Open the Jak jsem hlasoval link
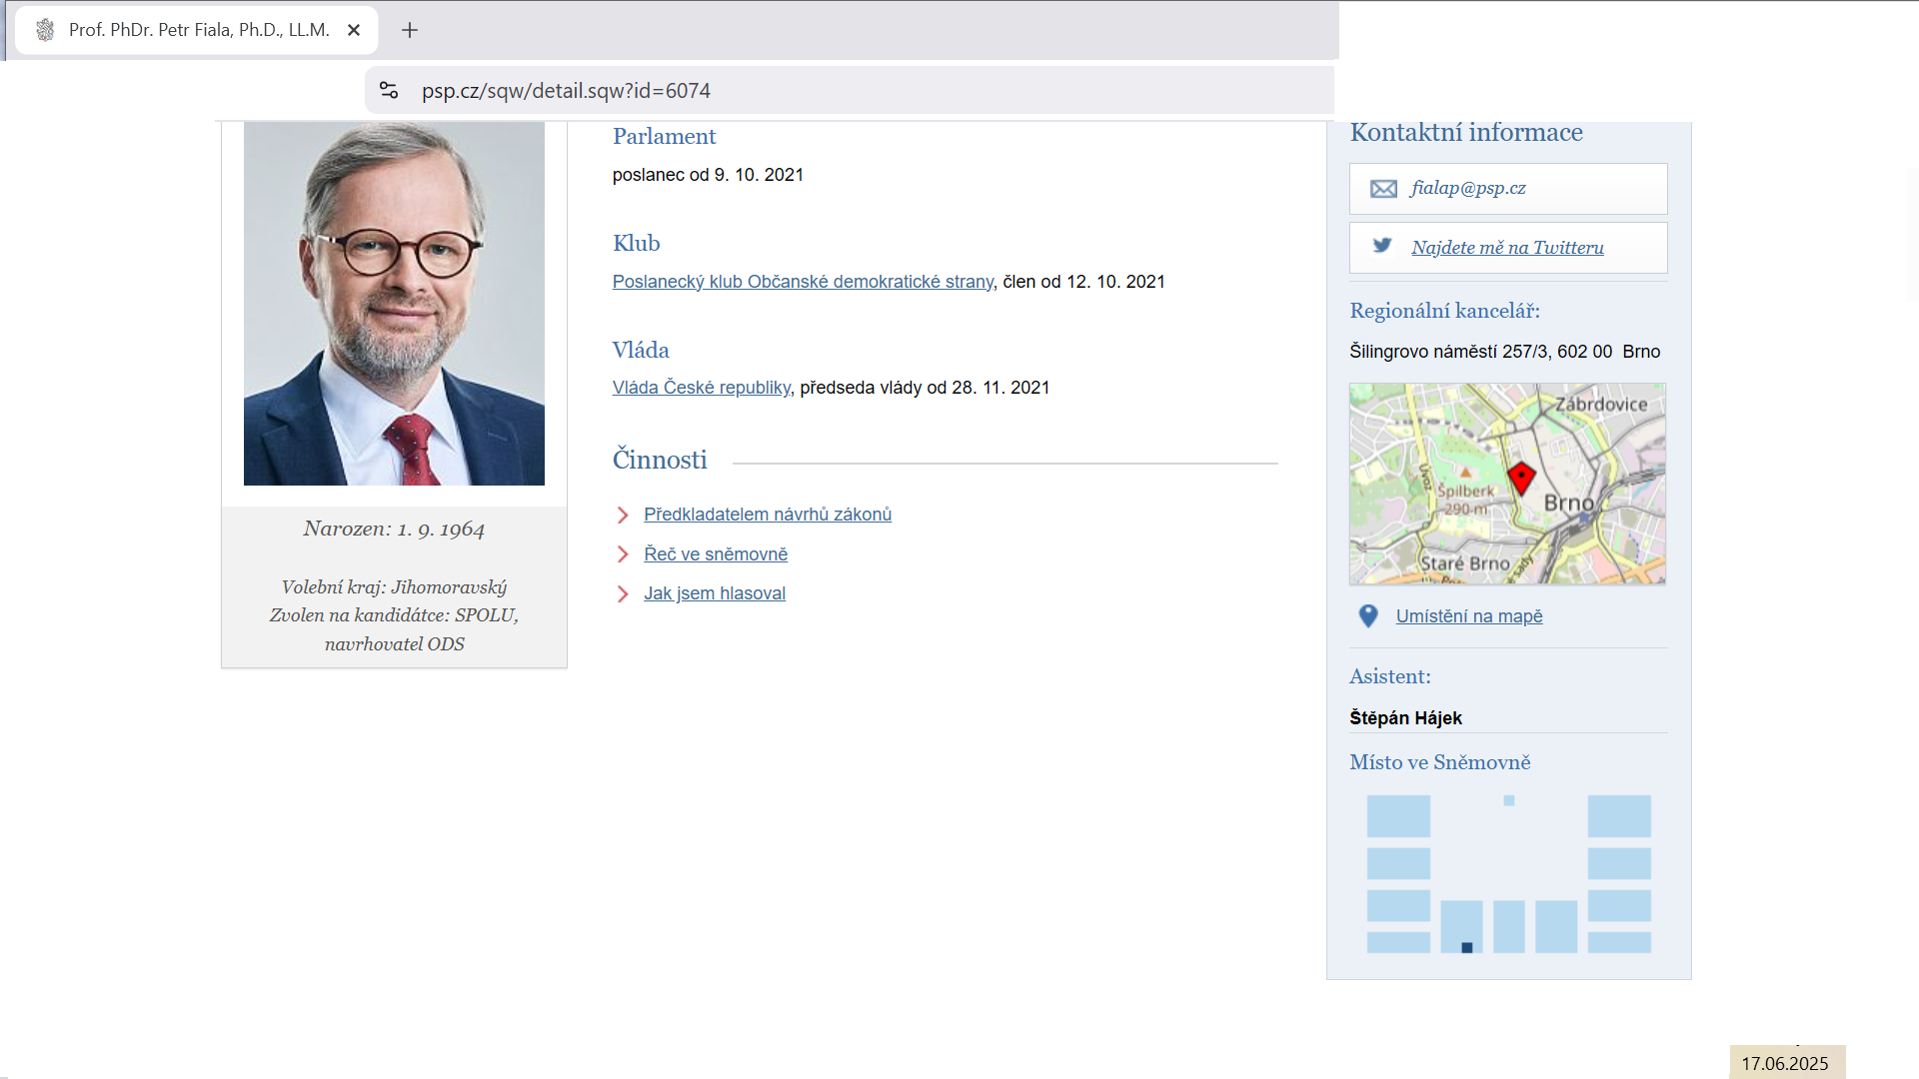 pyautogui.click(x=715, y=593)
